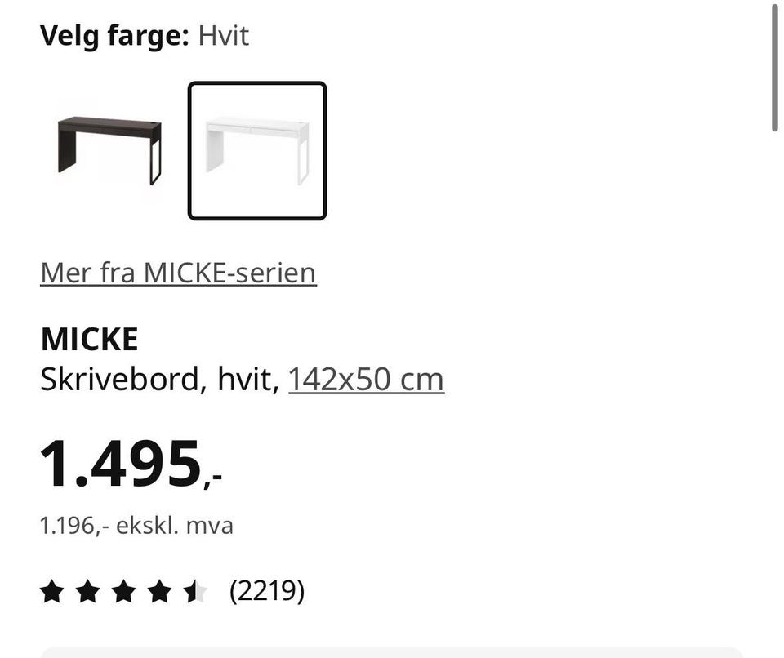Select the white MICKE desk thumbnail
The width and height of the screenshot is (784, 658).
[257, 150]
